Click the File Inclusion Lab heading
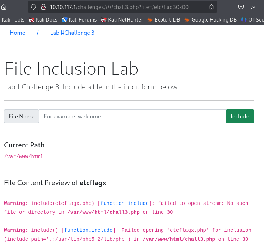This screenshot has height=244, width=264. [71, 69]
